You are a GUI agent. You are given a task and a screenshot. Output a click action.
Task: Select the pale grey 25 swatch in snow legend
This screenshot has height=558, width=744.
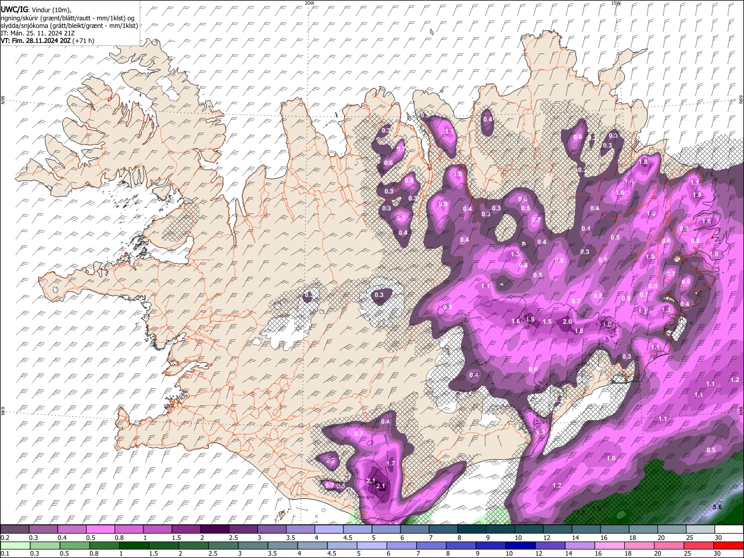tap(700, 530)
